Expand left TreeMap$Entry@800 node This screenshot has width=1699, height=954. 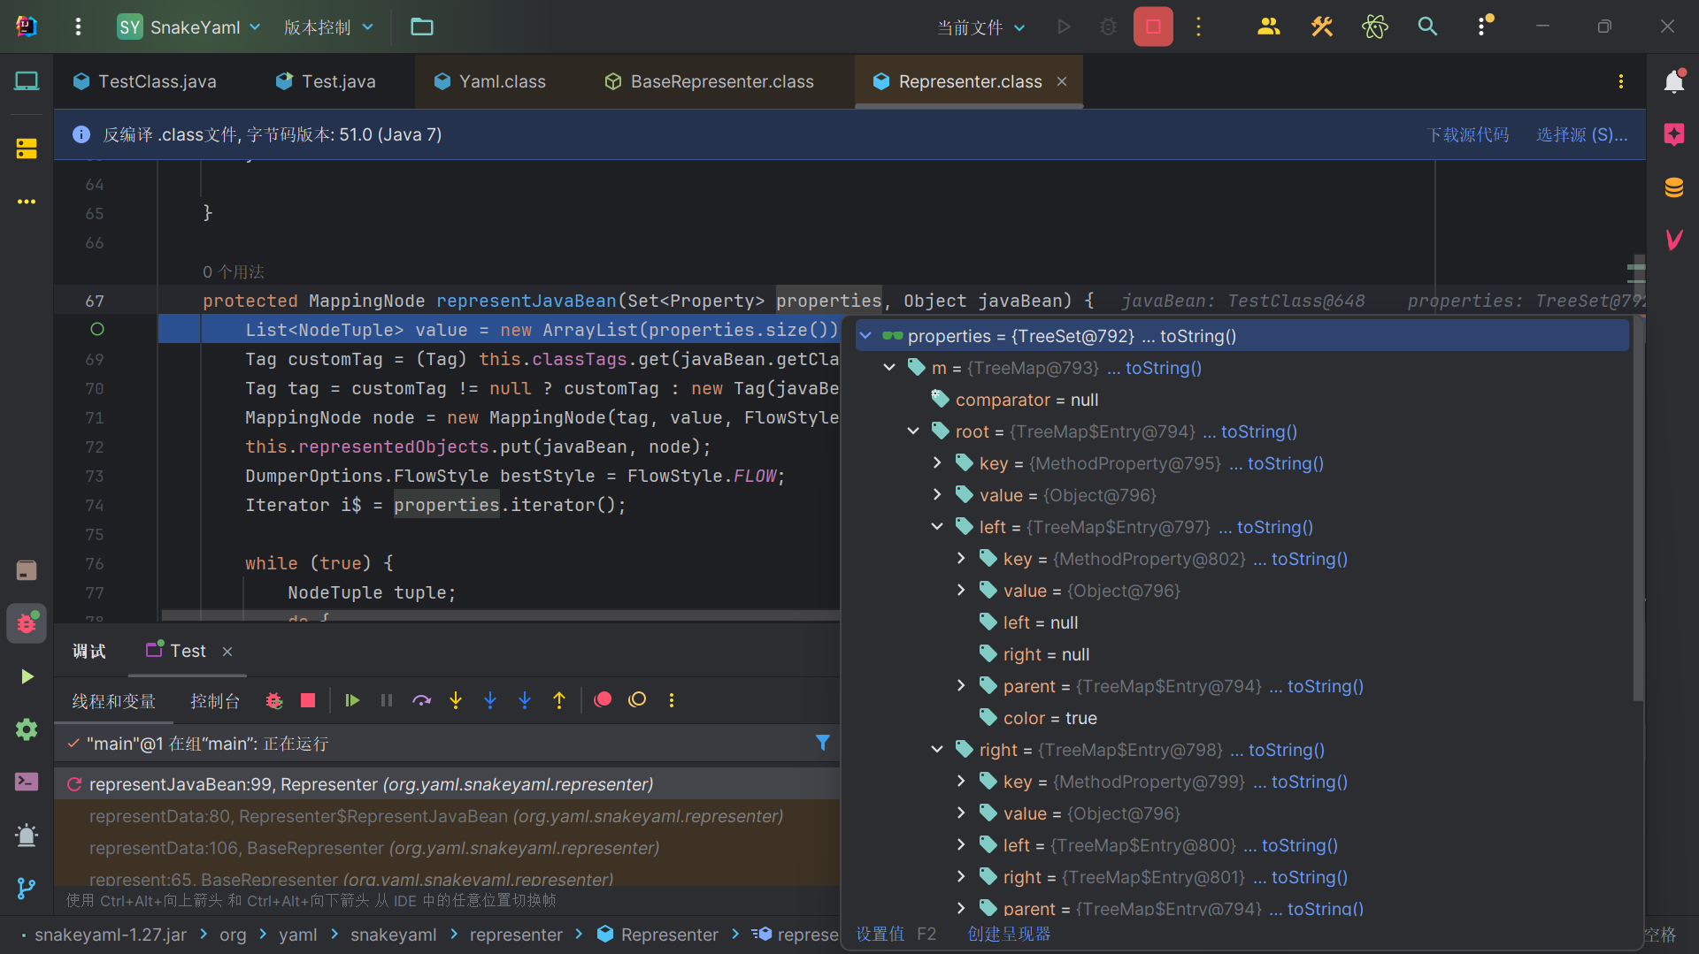click(x=961, y=845)
